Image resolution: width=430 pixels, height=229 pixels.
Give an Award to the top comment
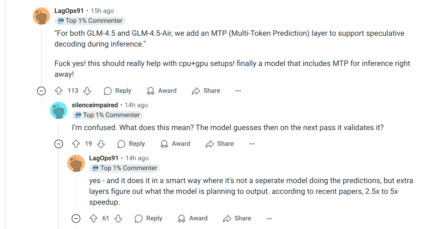tap(162, 91)
